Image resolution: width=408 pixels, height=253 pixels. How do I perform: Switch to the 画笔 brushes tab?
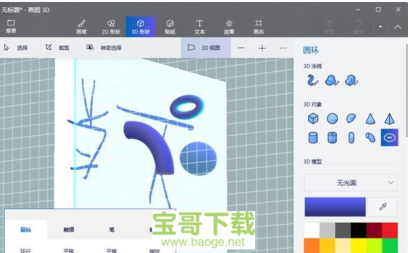tap(81, 27)
